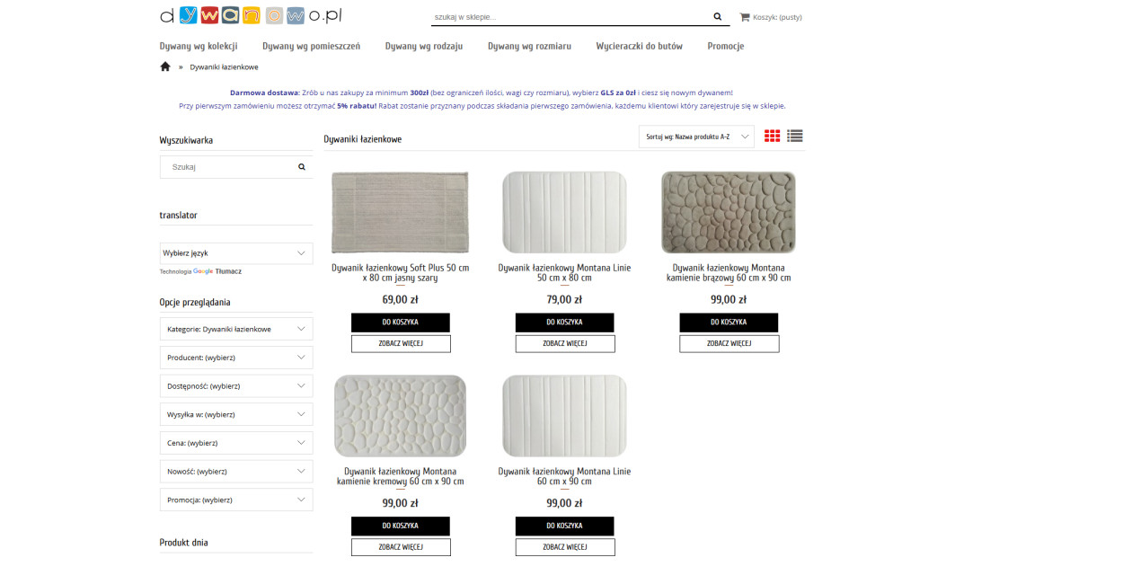This screenshot has width=1123, height=566.
Task: Expand the Cena filter
Action: click(236, 443)
